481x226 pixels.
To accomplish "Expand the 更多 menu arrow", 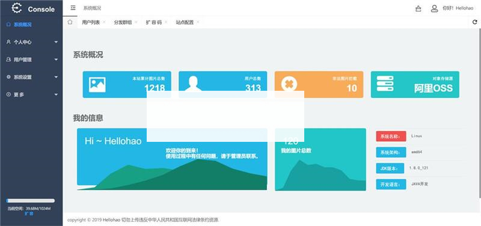I will tap(56, 94).
